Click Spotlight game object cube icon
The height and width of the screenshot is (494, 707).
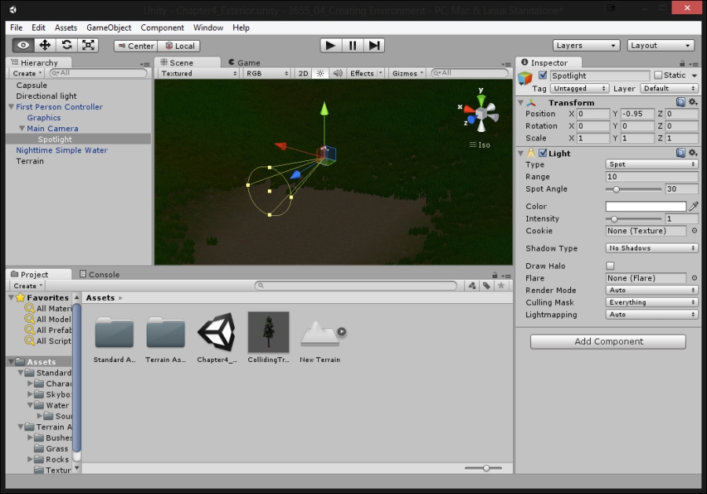pos(525,79)
